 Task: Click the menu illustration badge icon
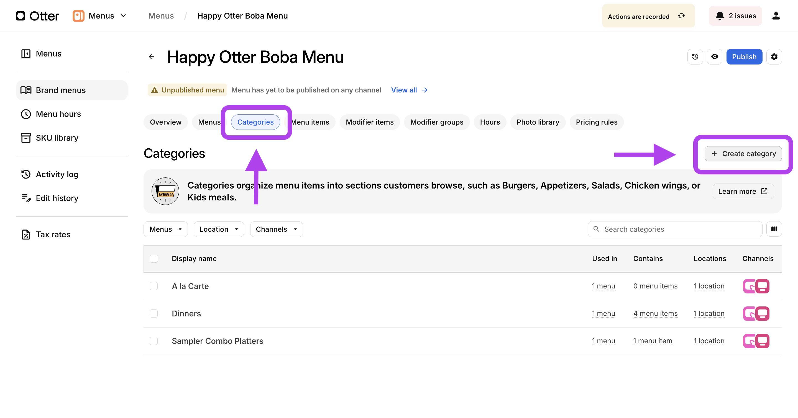pos(165,191)
